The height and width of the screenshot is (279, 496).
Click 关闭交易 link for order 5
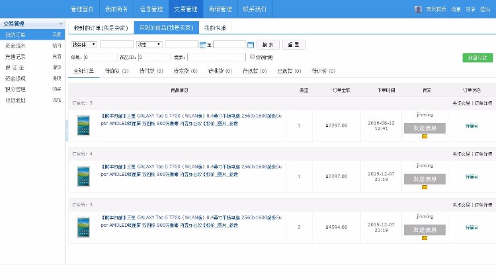coord(461,103)
